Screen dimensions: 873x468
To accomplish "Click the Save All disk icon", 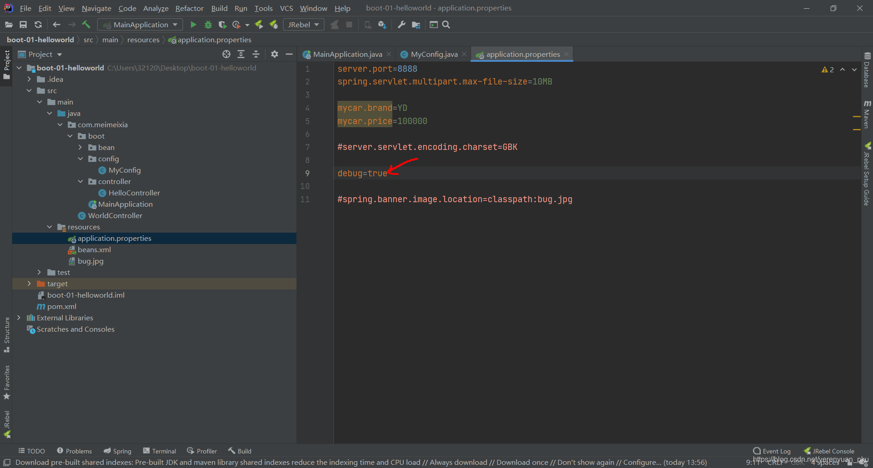I will tap(23, 25).
